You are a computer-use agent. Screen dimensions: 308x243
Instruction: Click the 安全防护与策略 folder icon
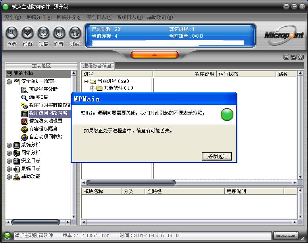[x=17, y=82]
